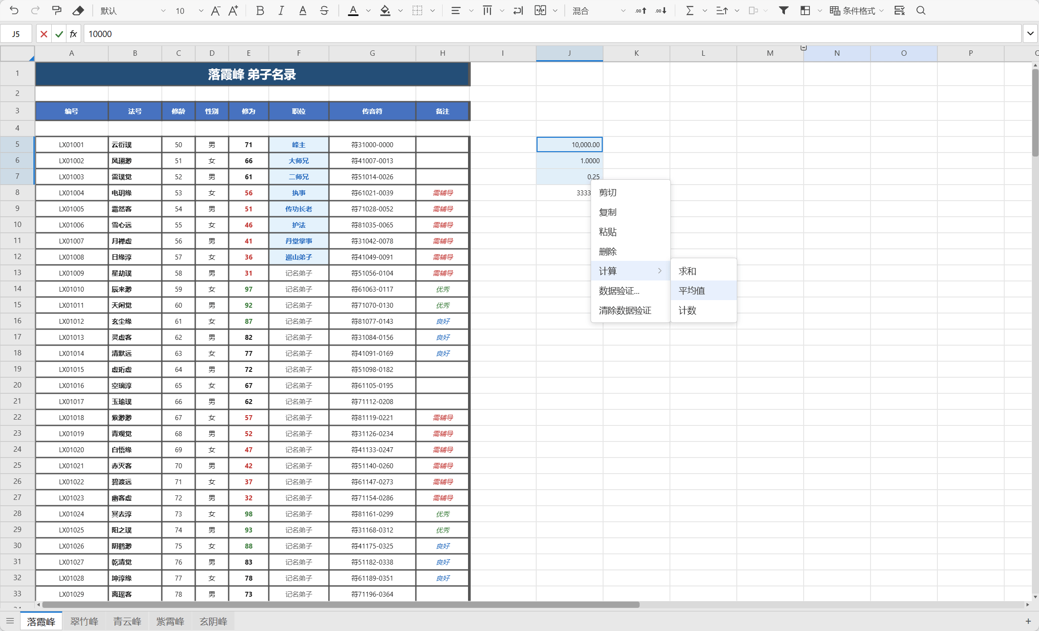The height and width of the screenshot is (631, 1039).
Task: Choose 复制 from the context menu
Action: pos(630,212)
